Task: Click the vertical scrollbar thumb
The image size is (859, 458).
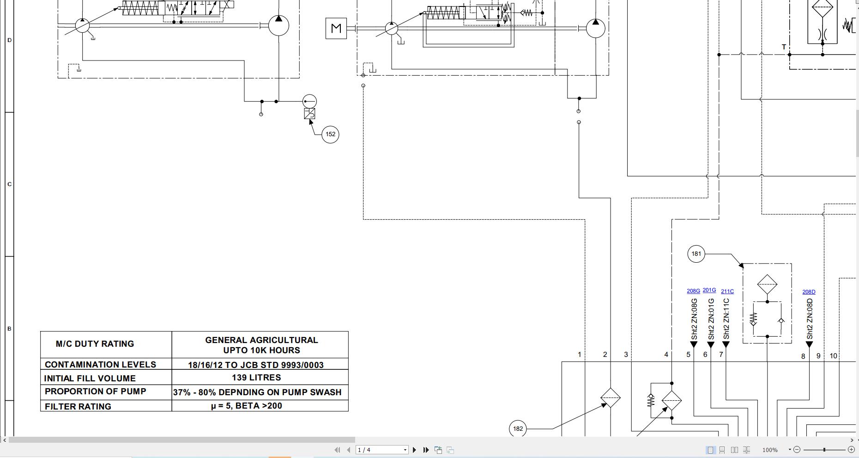Action: pos(857,133)
